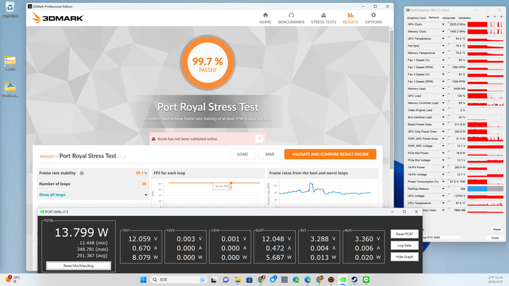Open Options gear icon in 3DMark
The height and width of the screenshot is (286, 509).
(373, 15)
